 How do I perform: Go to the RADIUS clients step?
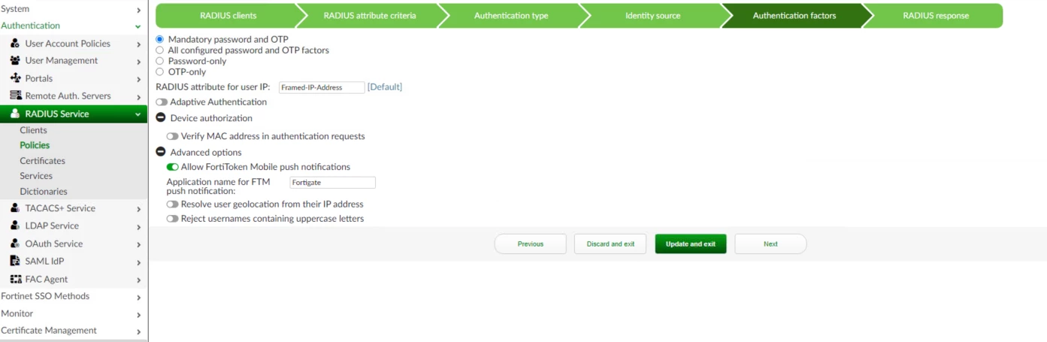[x=227, y=16]
